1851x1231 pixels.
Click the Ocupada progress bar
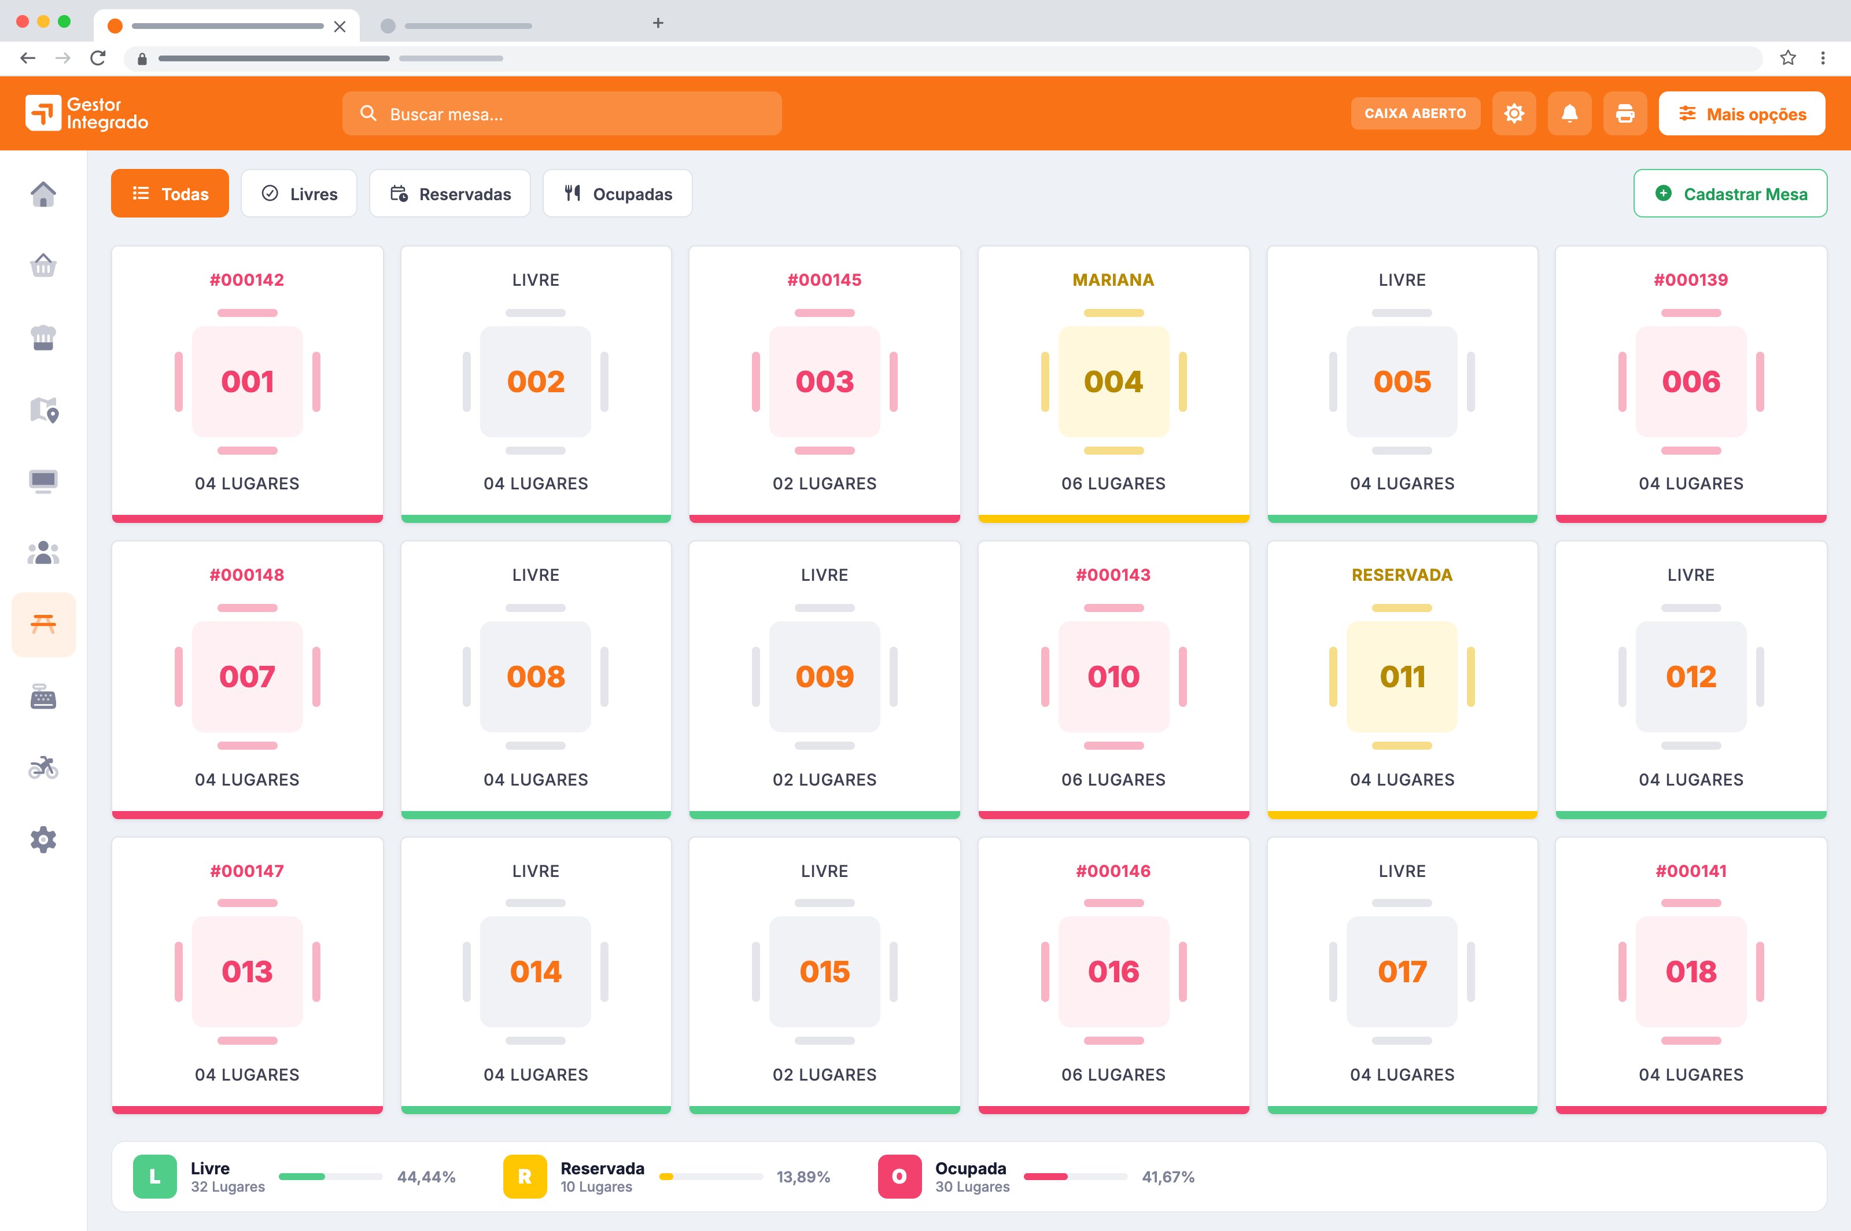[1075, 1177]
